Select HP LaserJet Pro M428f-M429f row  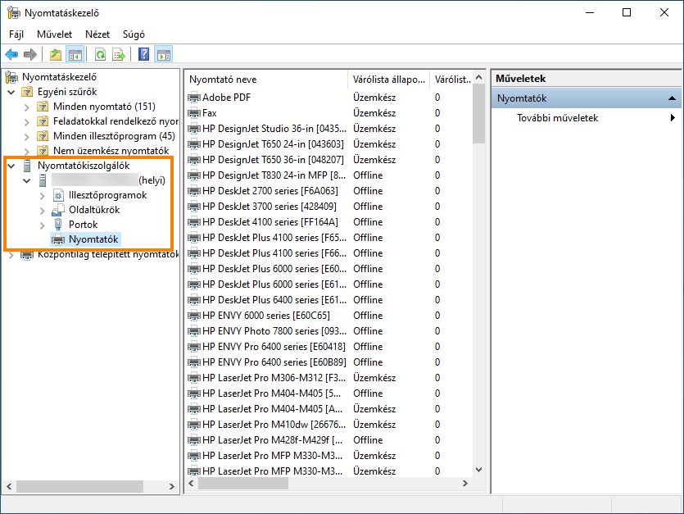coord(329,440)
